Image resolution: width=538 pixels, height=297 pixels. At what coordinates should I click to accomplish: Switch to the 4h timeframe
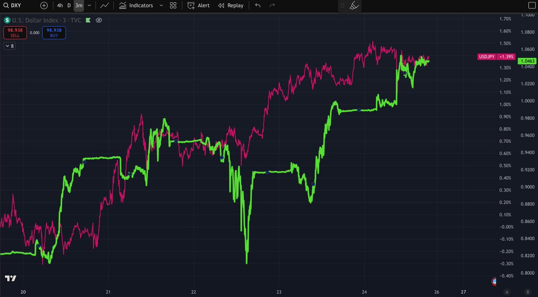(60, 5)
